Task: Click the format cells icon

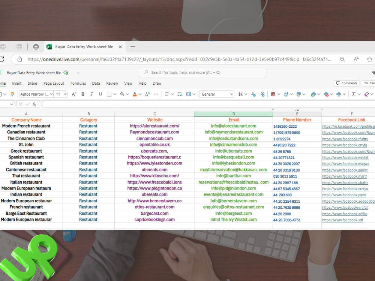Action: [x=339, y=94]
